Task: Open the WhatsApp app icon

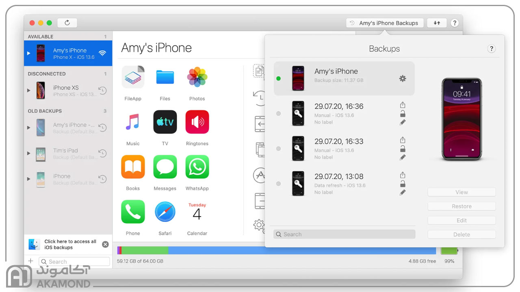Action: coord(197,167)
